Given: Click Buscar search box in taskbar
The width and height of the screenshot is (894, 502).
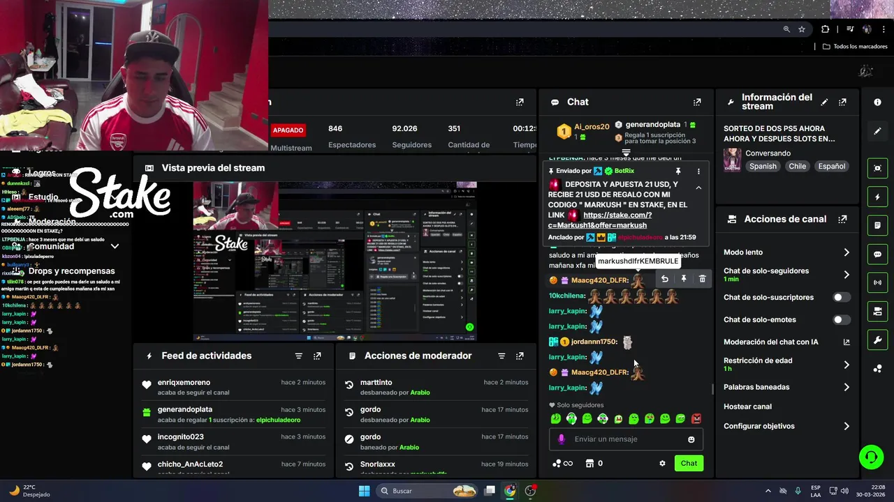Looking at the screenshot, I should (x=427, y=491).
